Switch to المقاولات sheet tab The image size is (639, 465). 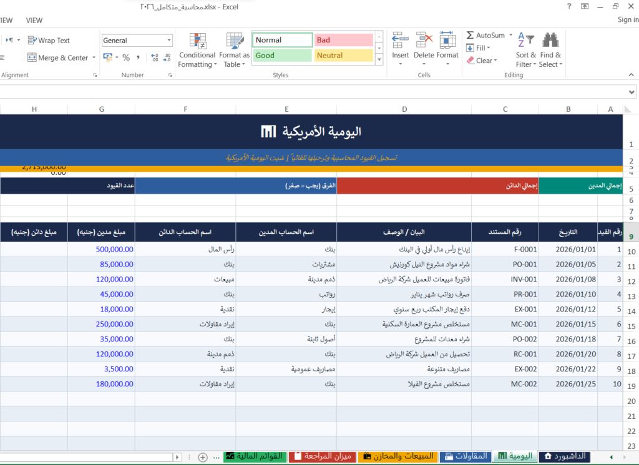click(x=466, y=456)
